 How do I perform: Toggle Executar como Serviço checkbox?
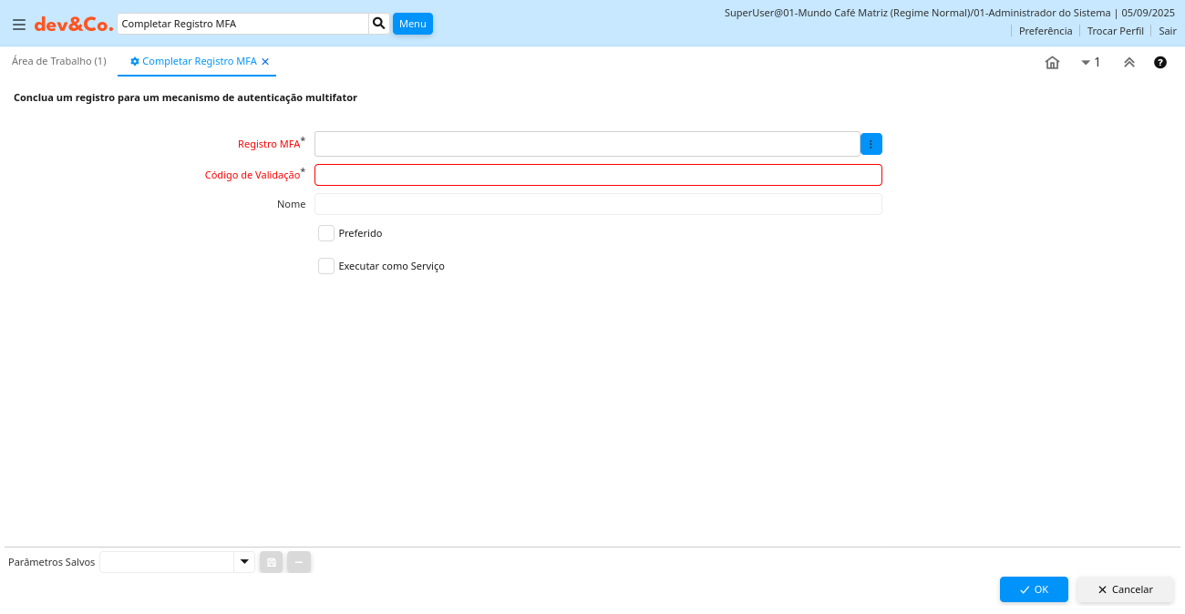pyautogui.click(x=326, y=266)
